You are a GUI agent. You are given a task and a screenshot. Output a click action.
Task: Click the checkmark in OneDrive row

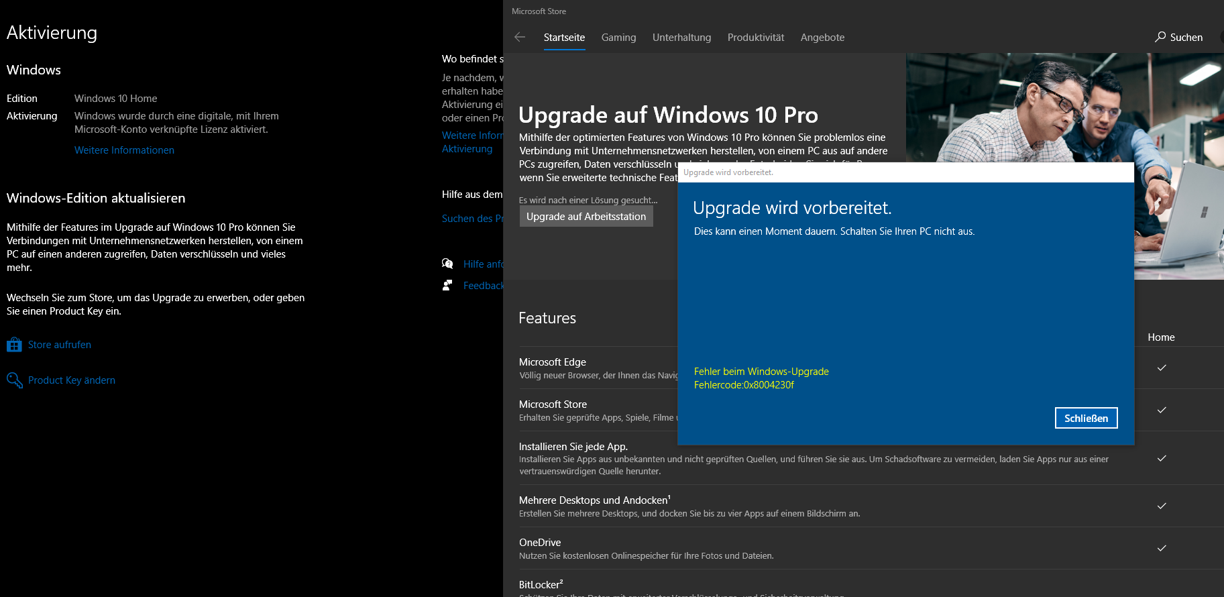[1162, 548]
